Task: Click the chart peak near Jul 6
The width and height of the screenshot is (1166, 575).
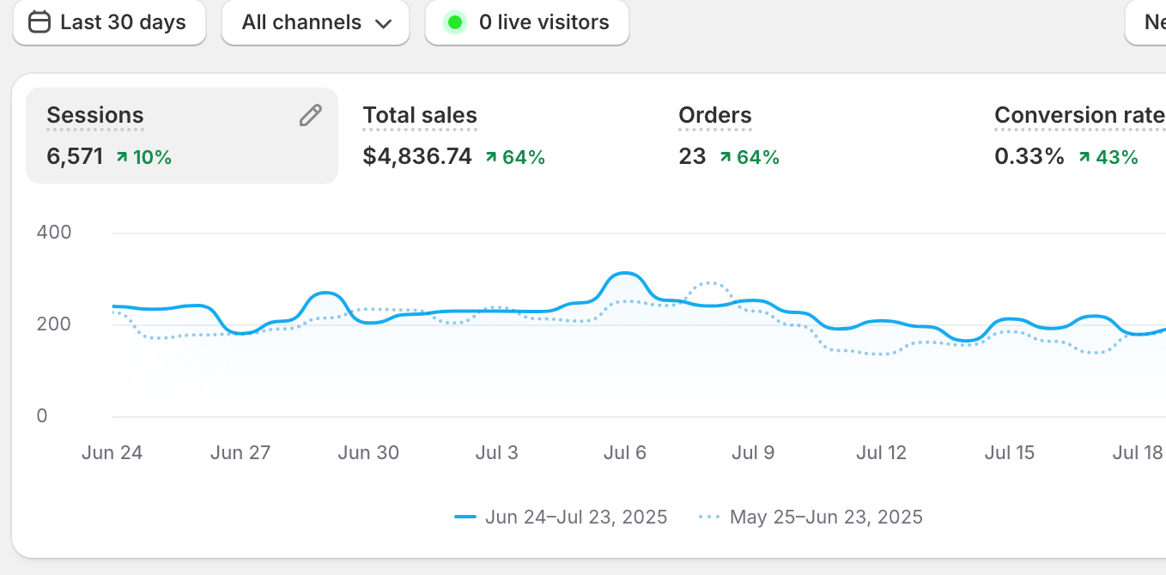Action: tap(624, 274)
